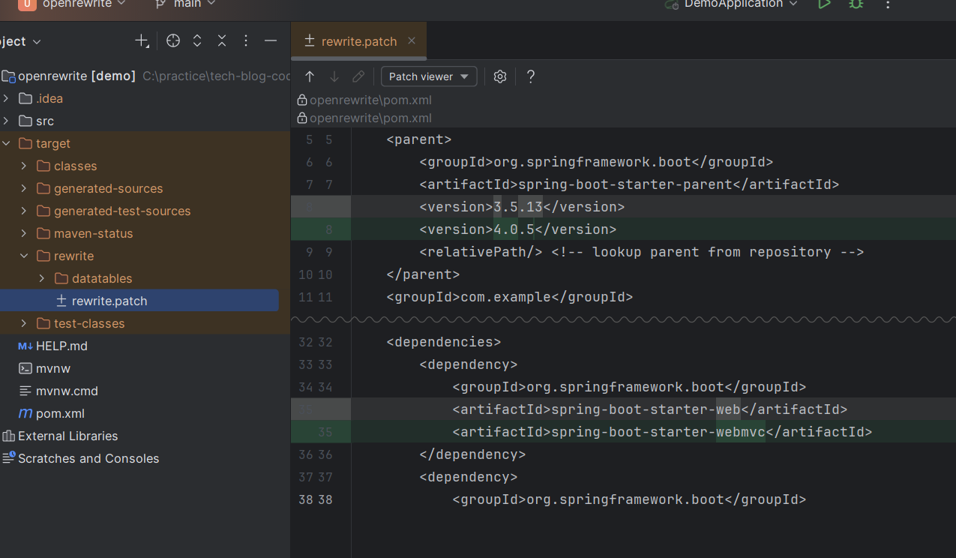The width and height of the screenshot is (956, 558).
Task: Expand the src folder
Action: (6, 121)
